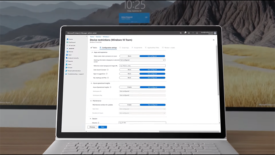The height and width of the screenshot is (155, 275).
Task: Click the Users person icon
Action: tap(67, 64)
